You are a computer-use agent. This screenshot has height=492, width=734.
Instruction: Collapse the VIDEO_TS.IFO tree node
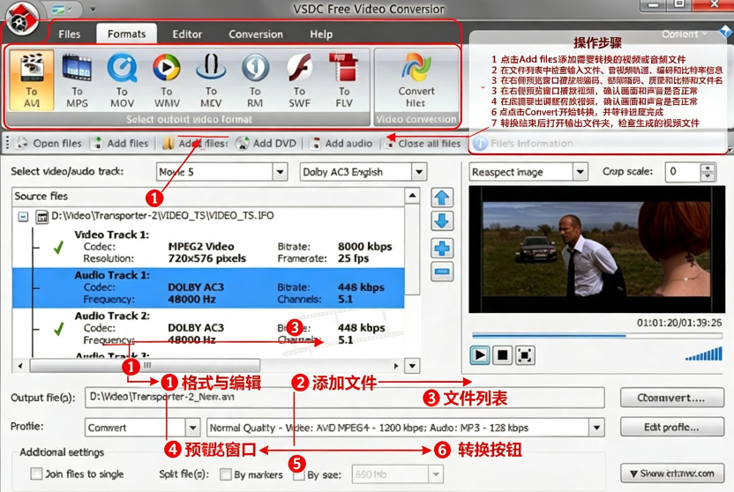pos(23,217)
